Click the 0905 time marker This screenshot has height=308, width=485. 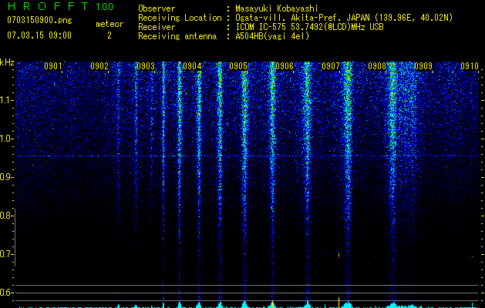(238, 66)
